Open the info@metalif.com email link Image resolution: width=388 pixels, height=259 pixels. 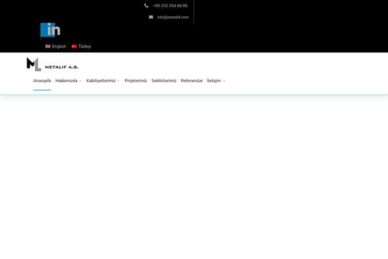pos(173,17)
